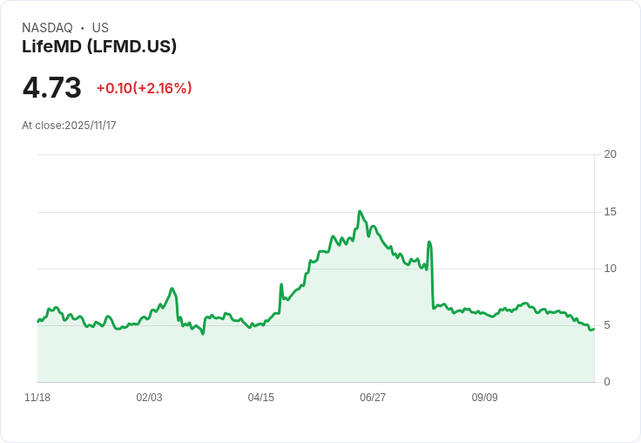The image size is (641, 443).
Task: Click the NASDAQ exchange label
Action: (47, 28)
